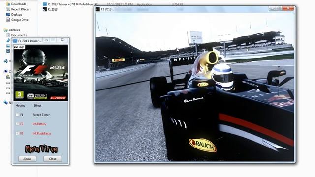Open Documents library
This screenshot has width=315, height=177.
[19, 35]
